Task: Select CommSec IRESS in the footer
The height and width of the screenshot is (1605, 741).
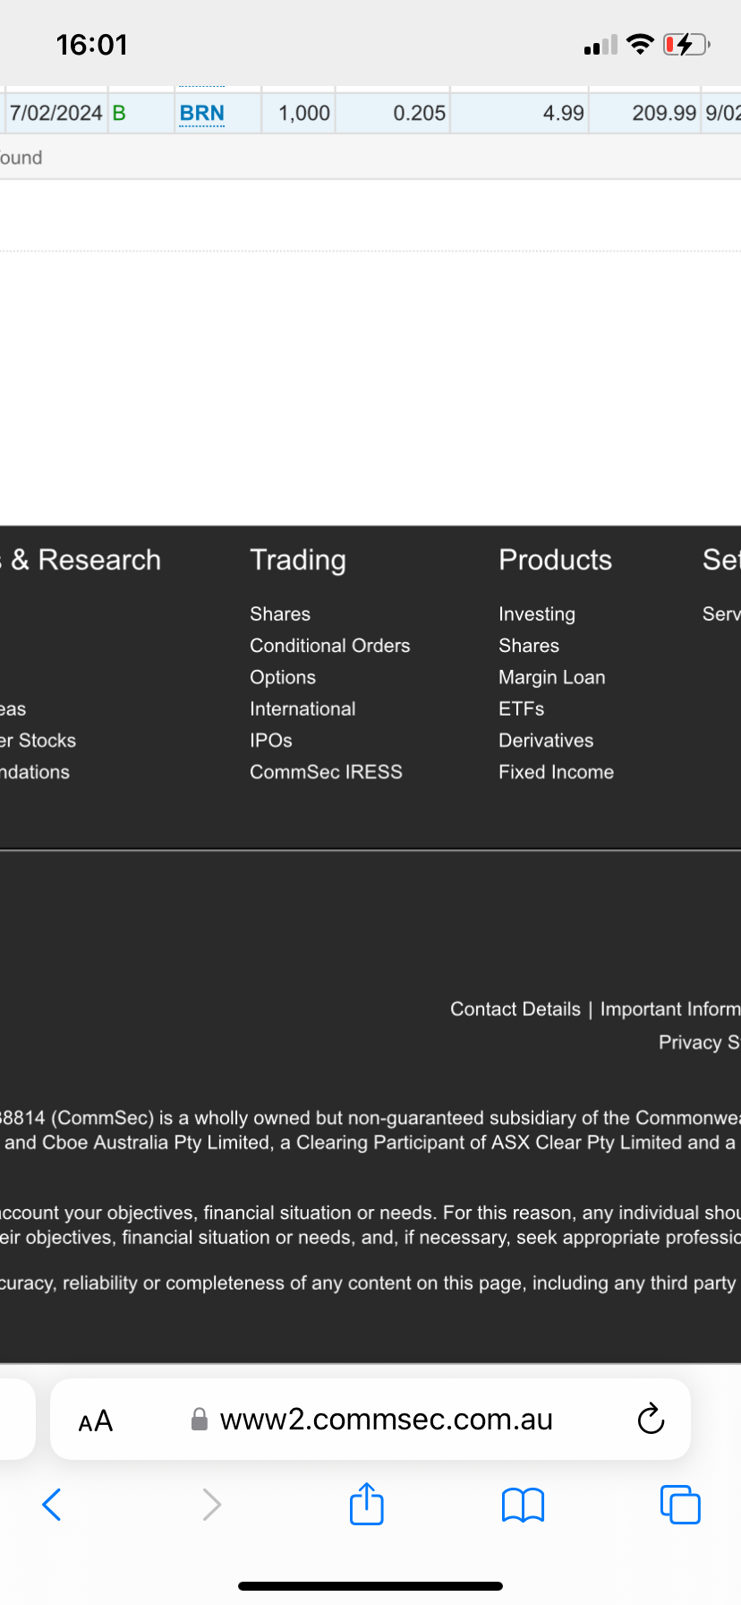Action: point(326,772)
